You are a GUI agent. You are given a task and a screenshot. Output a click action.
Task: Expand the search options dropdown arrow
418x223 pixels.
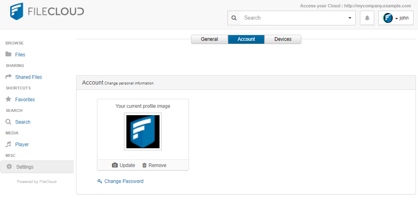click(350, 18)
